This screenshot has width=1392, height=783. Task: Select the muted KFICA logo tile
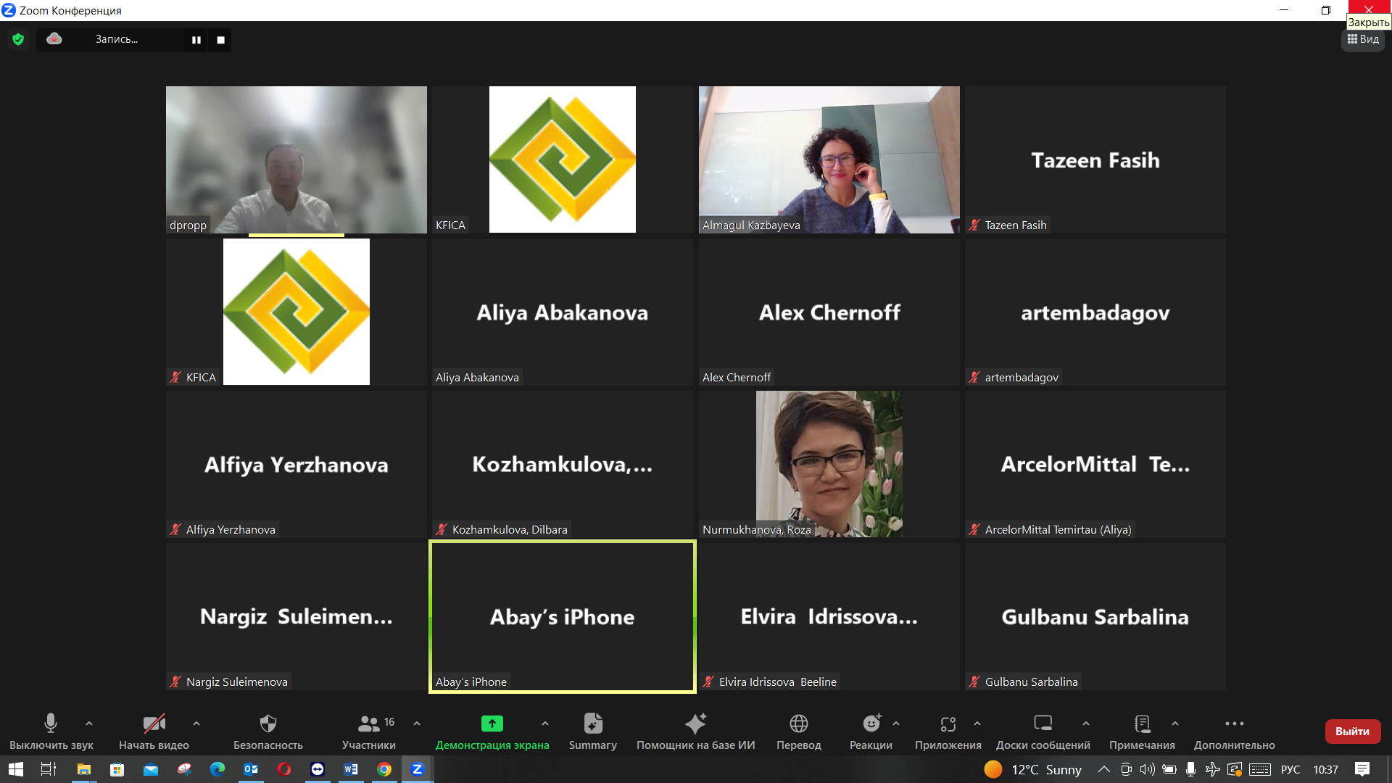click(x=297, y=312)
